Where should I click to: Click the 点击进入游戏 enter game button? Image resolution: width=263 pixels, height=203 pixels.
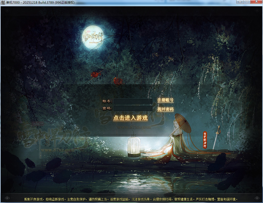pos(130,118)
